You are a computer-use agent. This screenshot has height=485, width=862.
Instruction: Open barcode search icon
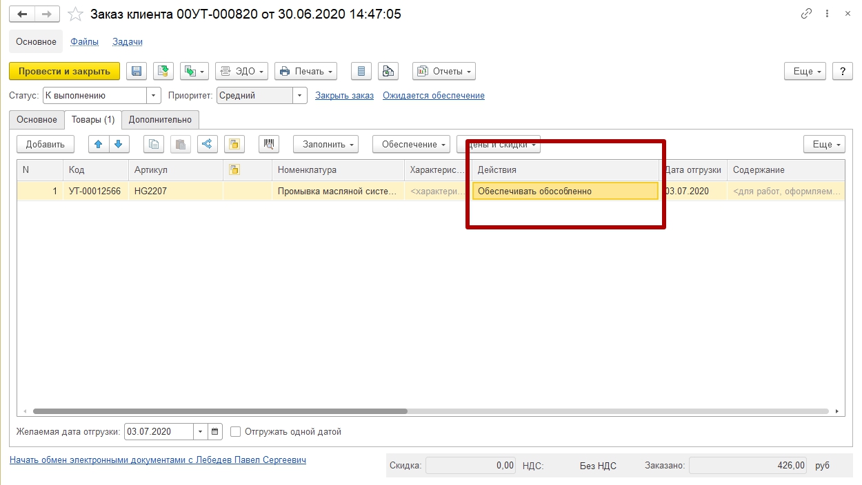tap(269, 144)
